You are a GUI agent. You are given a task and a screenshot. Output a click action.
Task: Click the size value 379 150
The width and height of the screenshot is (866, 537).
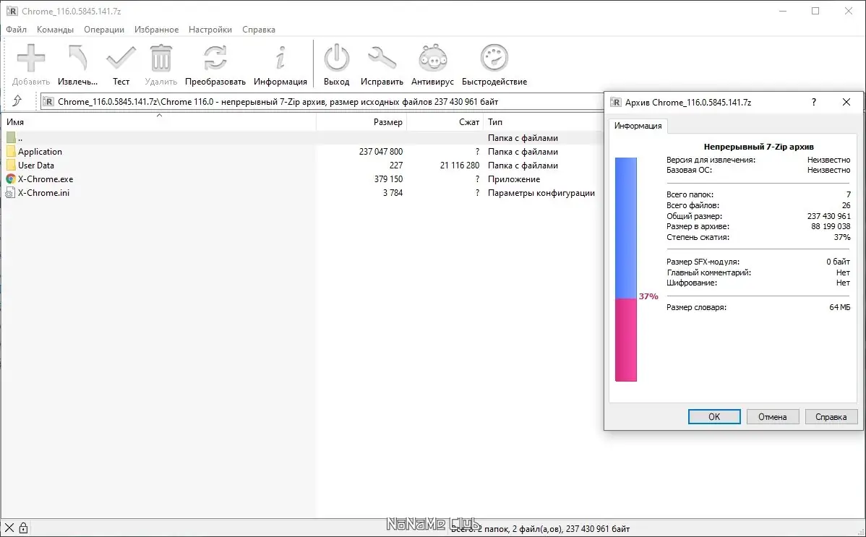[x=388, y=179]
